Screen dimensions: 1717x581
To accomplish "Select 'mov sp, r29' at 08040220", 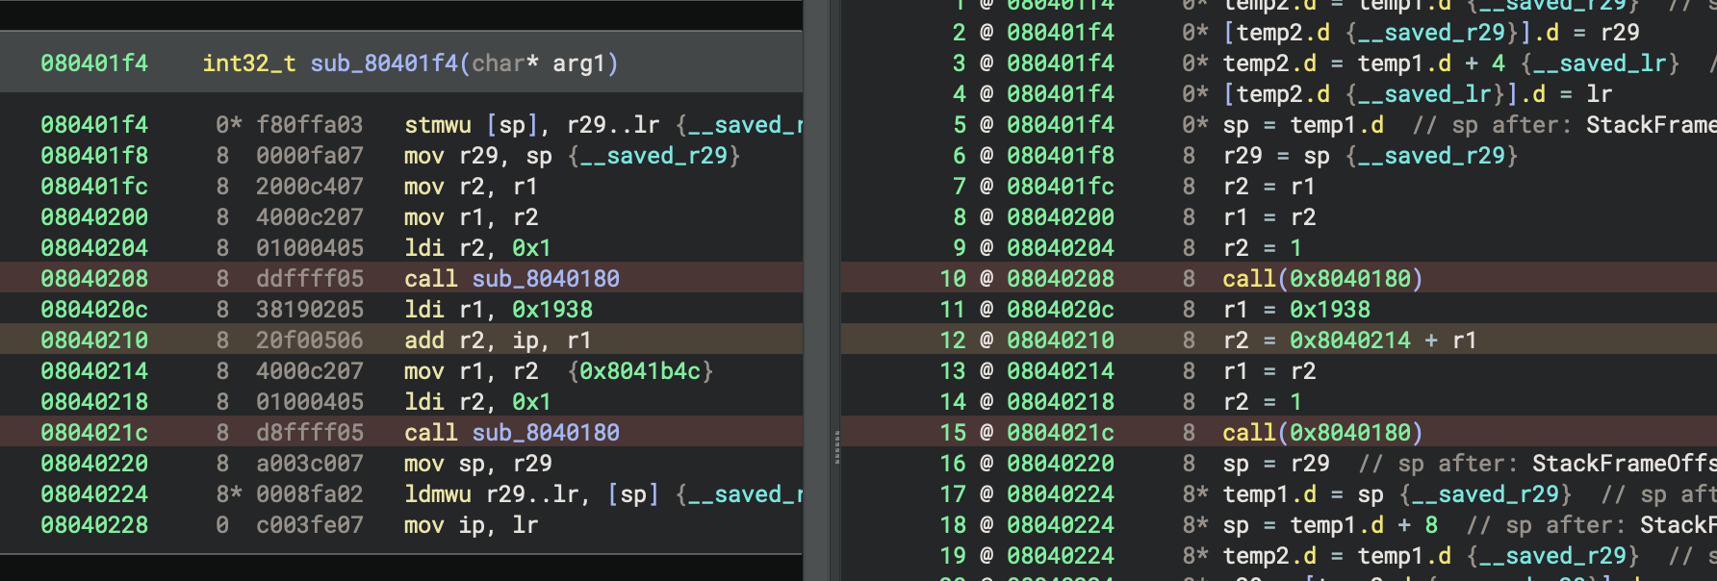I will pyautogui.click(x=478, y=464).
